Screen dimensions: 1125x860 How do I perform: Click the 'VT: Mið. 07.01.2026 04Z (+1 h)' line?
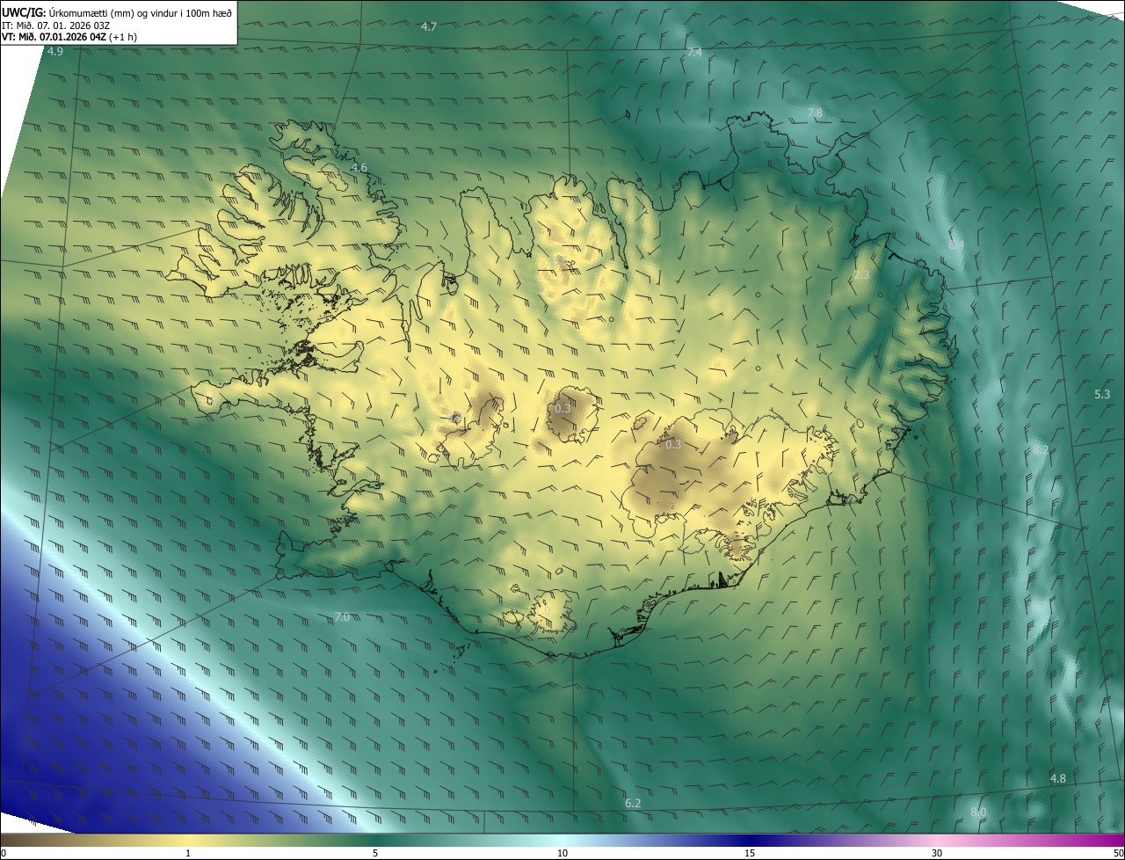(x=69, y=37)
